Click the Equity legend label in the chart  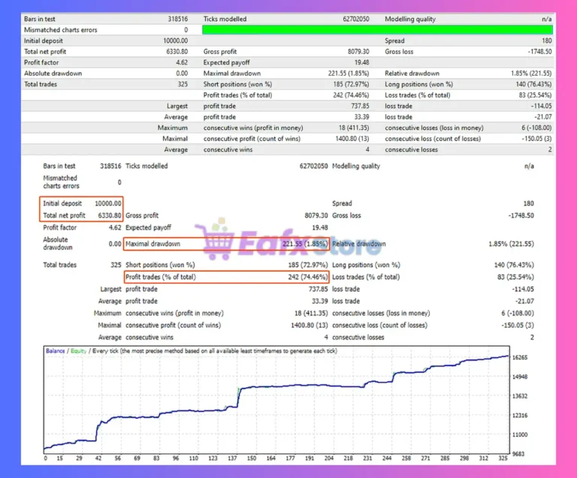click(x=78, y=351)
